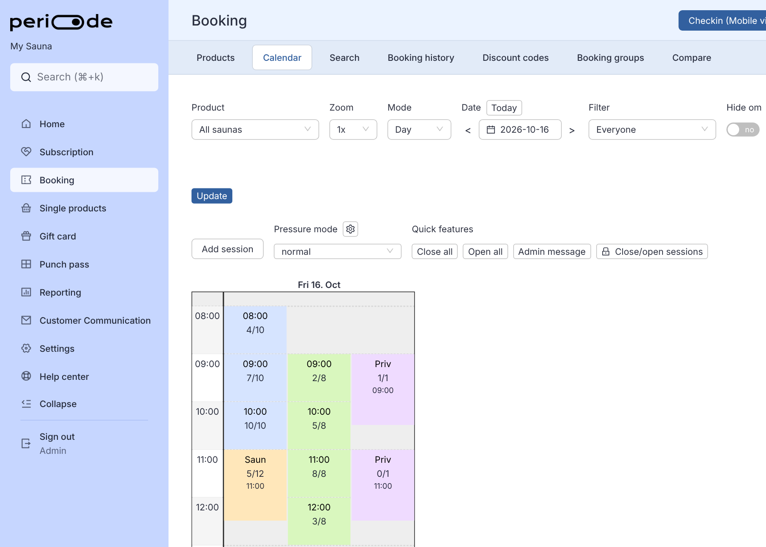Select the 08:00 4/10 blue session
This screenshot has height=547, width=766.
click(255, 330)
